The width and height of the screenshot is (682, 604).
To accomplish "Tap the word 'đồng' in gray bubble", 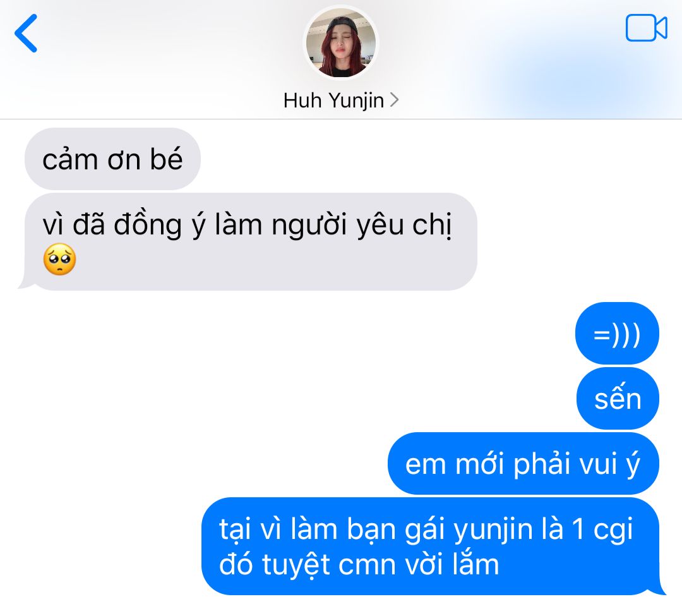I will click(147, 226).
